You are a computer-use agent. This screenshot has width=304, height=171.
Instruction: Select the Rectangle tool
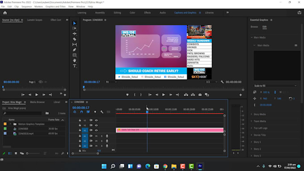tap(75, 55)
